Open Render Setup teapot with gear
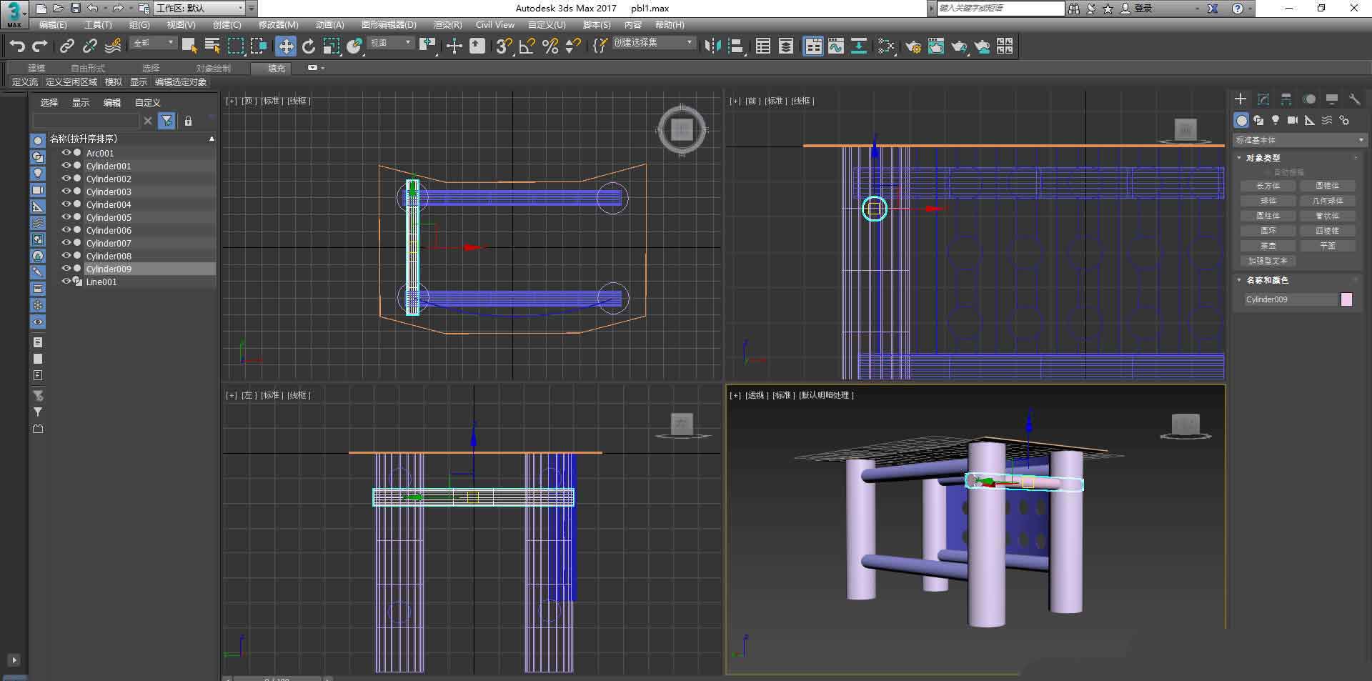Screen dimensions: 1372x681 coord(913,46)
